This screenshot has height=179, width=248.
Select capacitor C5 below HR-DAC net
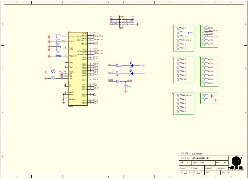tap(126, 85)
